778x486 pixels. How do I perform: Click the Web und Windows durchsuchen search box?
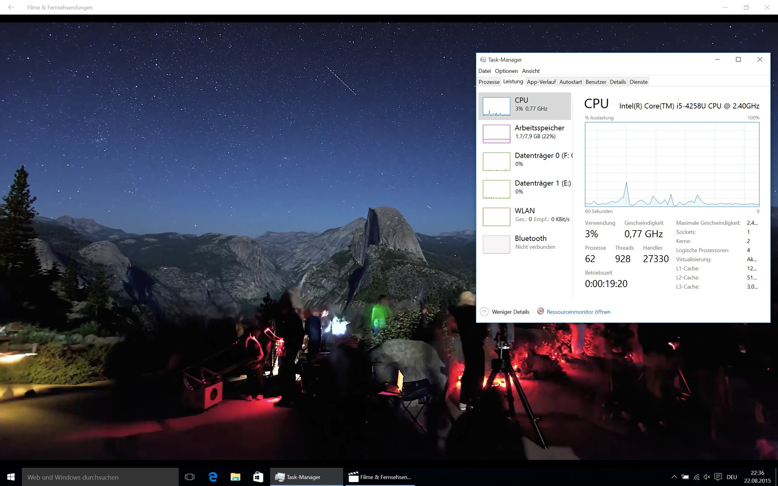click(x=100, y=477)
